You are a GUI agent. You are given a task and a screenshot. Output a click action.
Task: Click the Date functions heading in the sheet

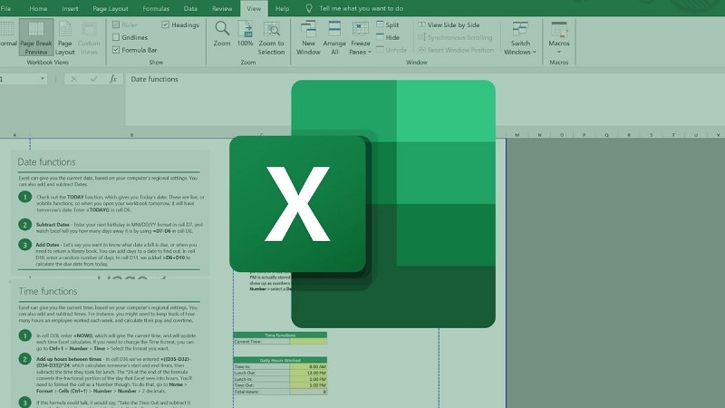click(x=46, y=162)
